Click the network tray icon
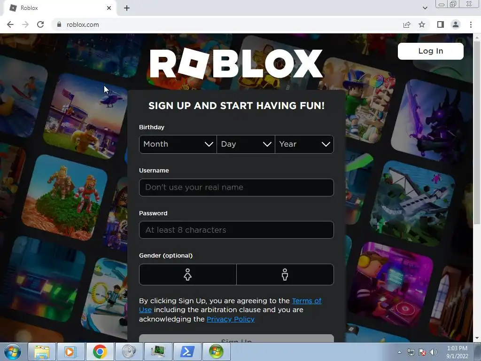This screenshot has width=481, height=361. [411, 352]
